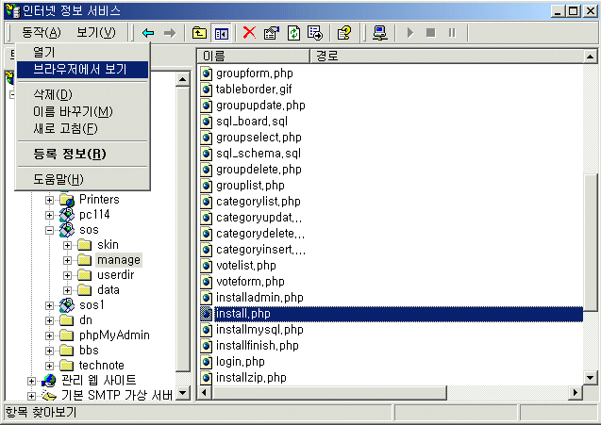
Task: Click the Export List toolbar icon
Action: (314, 32)
